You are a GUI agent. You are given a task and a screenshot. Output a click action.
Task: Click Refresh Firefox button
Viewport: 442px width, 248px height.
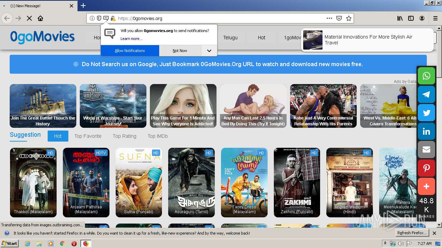412,233
